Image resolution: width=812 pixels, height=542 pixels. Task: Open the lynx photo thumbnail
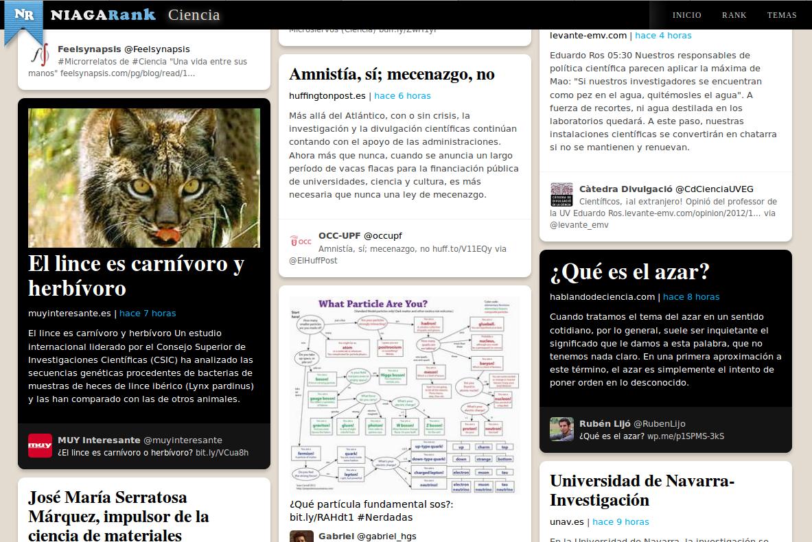click(x=144, y=178)
